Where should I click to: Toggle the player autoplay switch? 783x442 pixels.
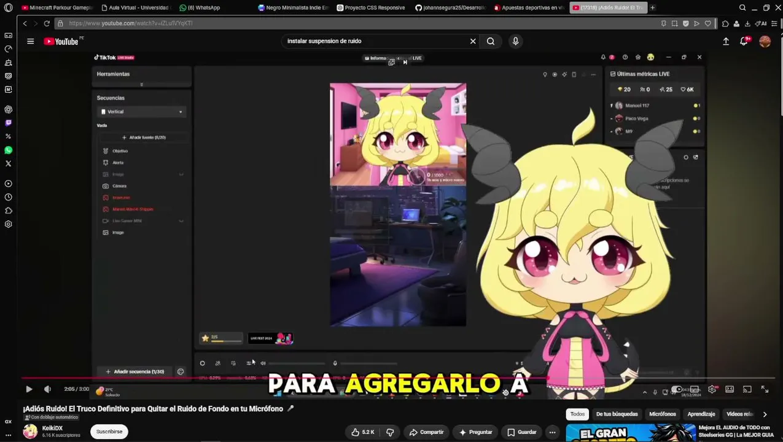point(677,389)
